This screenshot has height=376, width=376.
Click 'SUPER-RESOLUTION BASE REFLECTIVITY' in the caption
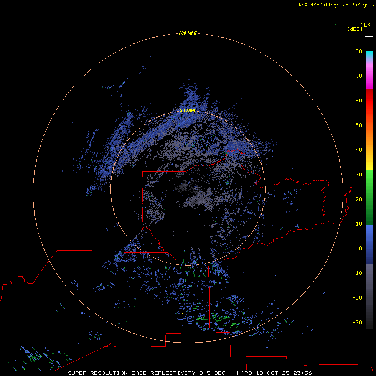pyautogui.click(x=132, y=373)
